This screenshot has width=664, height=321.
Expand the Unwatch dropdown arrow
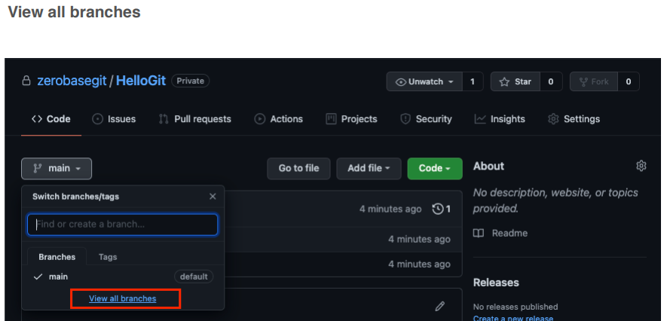pyautogui.click(x=451, y=81)
